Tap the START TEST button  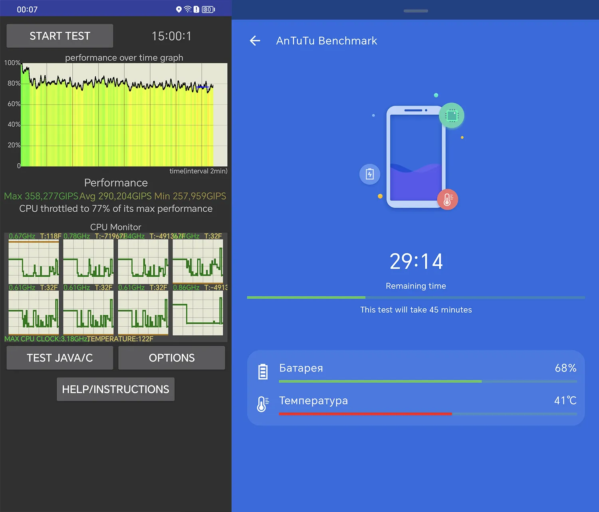(x=60, y=36)
